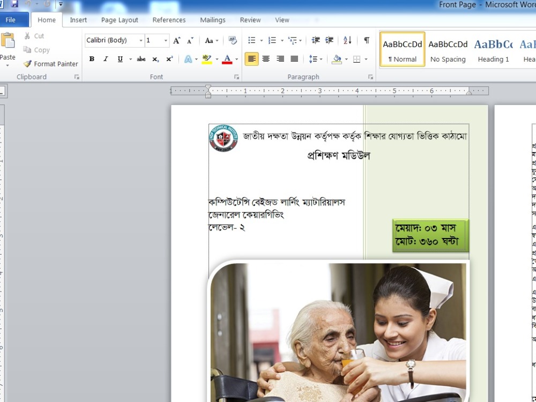Apply red font color
This screenshot has width=536, height=402.
(227, 59)
